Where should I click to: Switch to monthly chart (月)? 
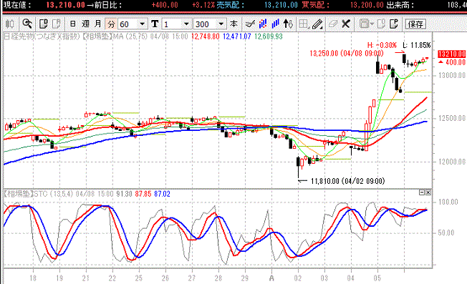coord(98,24)
